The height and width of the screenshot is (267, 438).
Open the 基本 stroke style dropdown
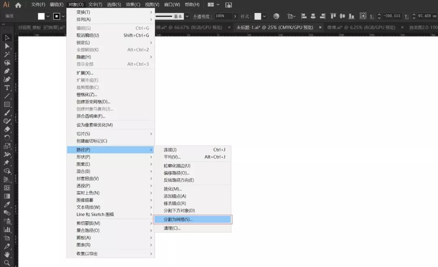click(187, 16)
